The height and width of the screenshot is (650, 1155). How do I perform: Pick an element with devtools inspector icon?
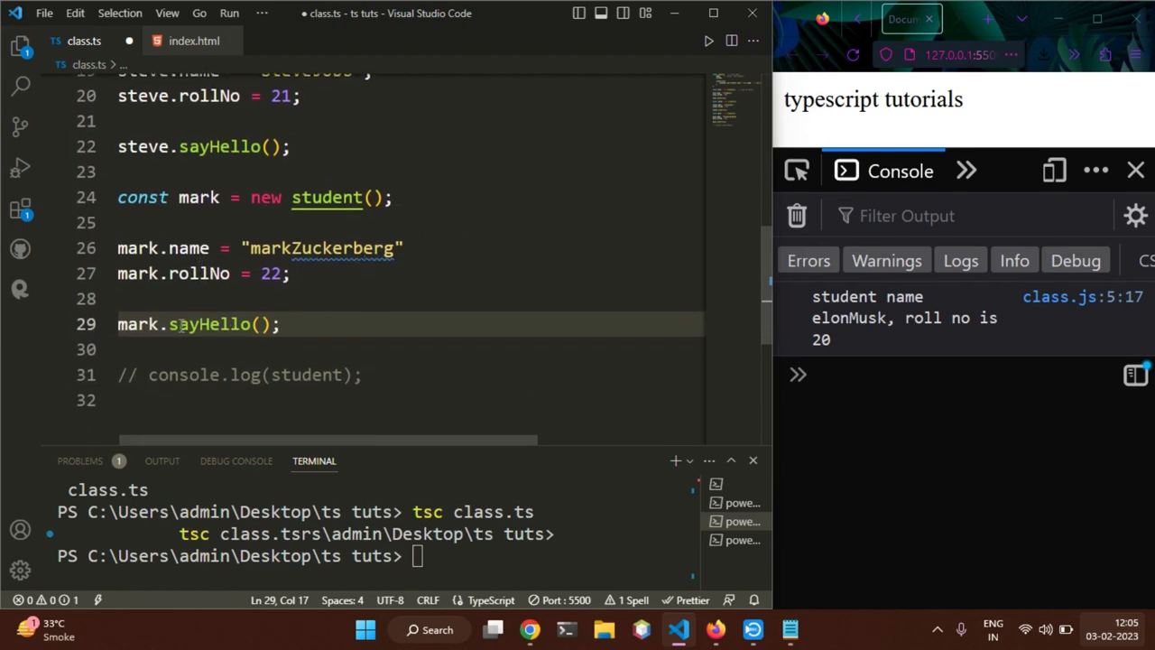pos(797,171)
